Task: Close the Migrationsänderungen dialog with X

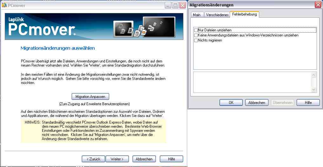Action: 317,5
